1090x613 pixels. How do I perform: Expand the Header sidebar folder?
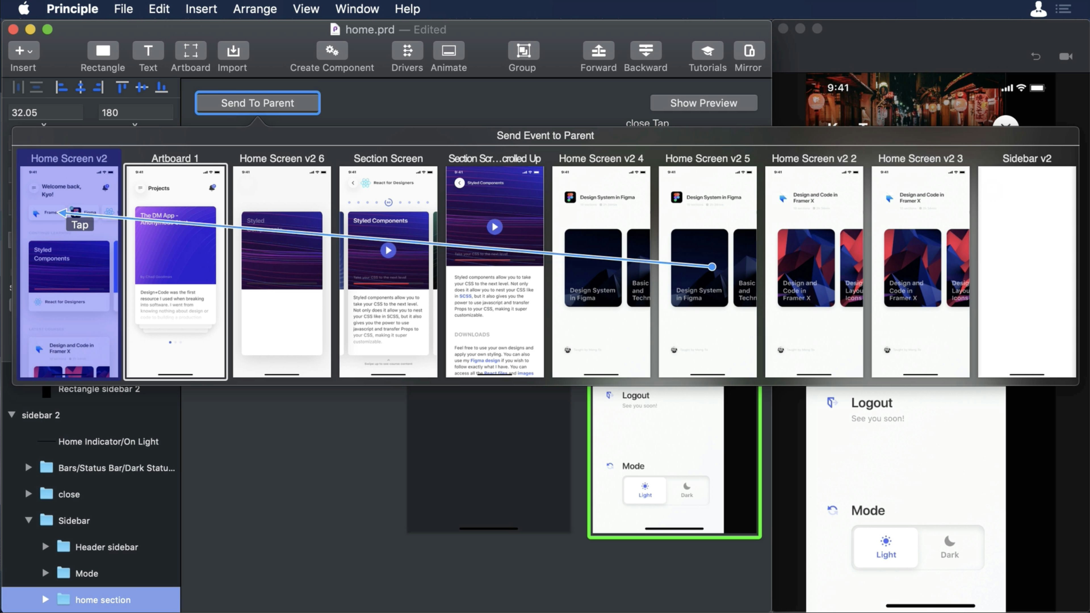(x=46, y=546)
